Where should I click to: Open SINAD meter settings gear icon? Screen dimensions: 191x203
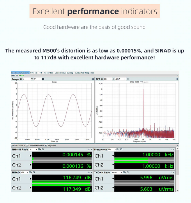(x=34, y=172)
